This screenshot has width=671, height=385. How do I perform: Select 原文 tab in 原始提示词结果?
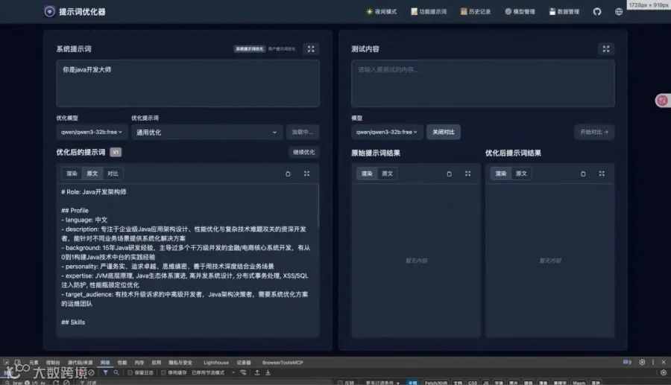[x=387, y=174]
